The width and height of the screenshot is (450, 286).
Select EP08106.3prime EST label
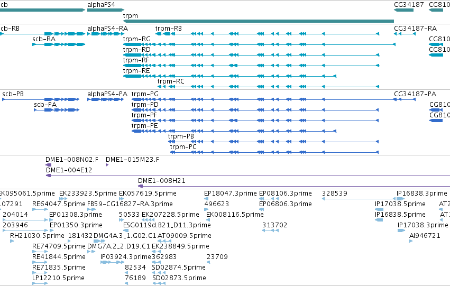pos(285,193)
